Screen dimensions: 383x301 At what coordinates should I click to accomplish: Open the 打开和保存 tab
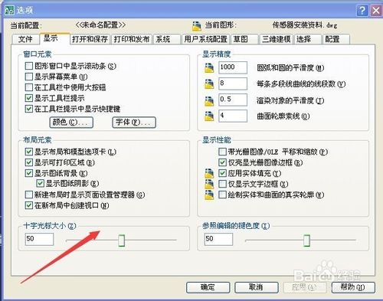click(x=90, y=39)
